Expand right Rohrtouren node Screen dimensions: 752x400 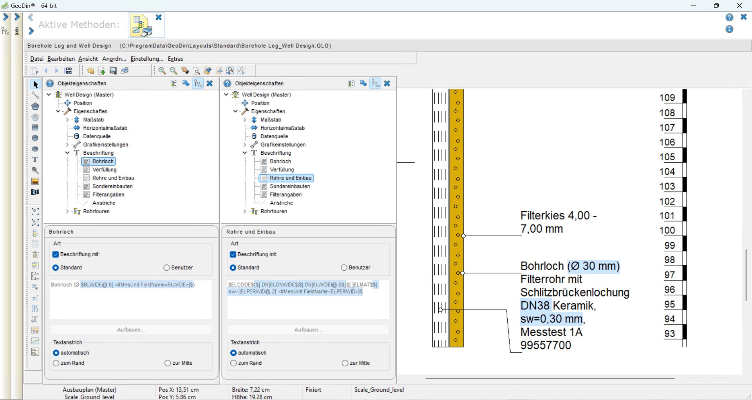245,211
